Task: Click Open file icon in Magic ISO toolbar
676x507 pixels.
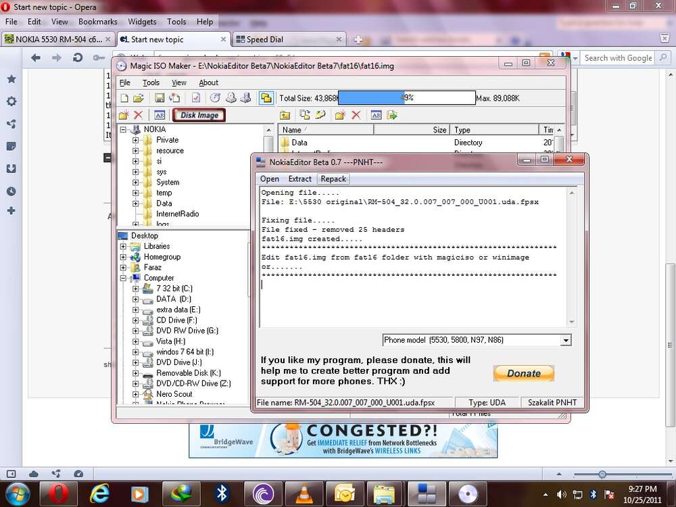Action: 139,98
